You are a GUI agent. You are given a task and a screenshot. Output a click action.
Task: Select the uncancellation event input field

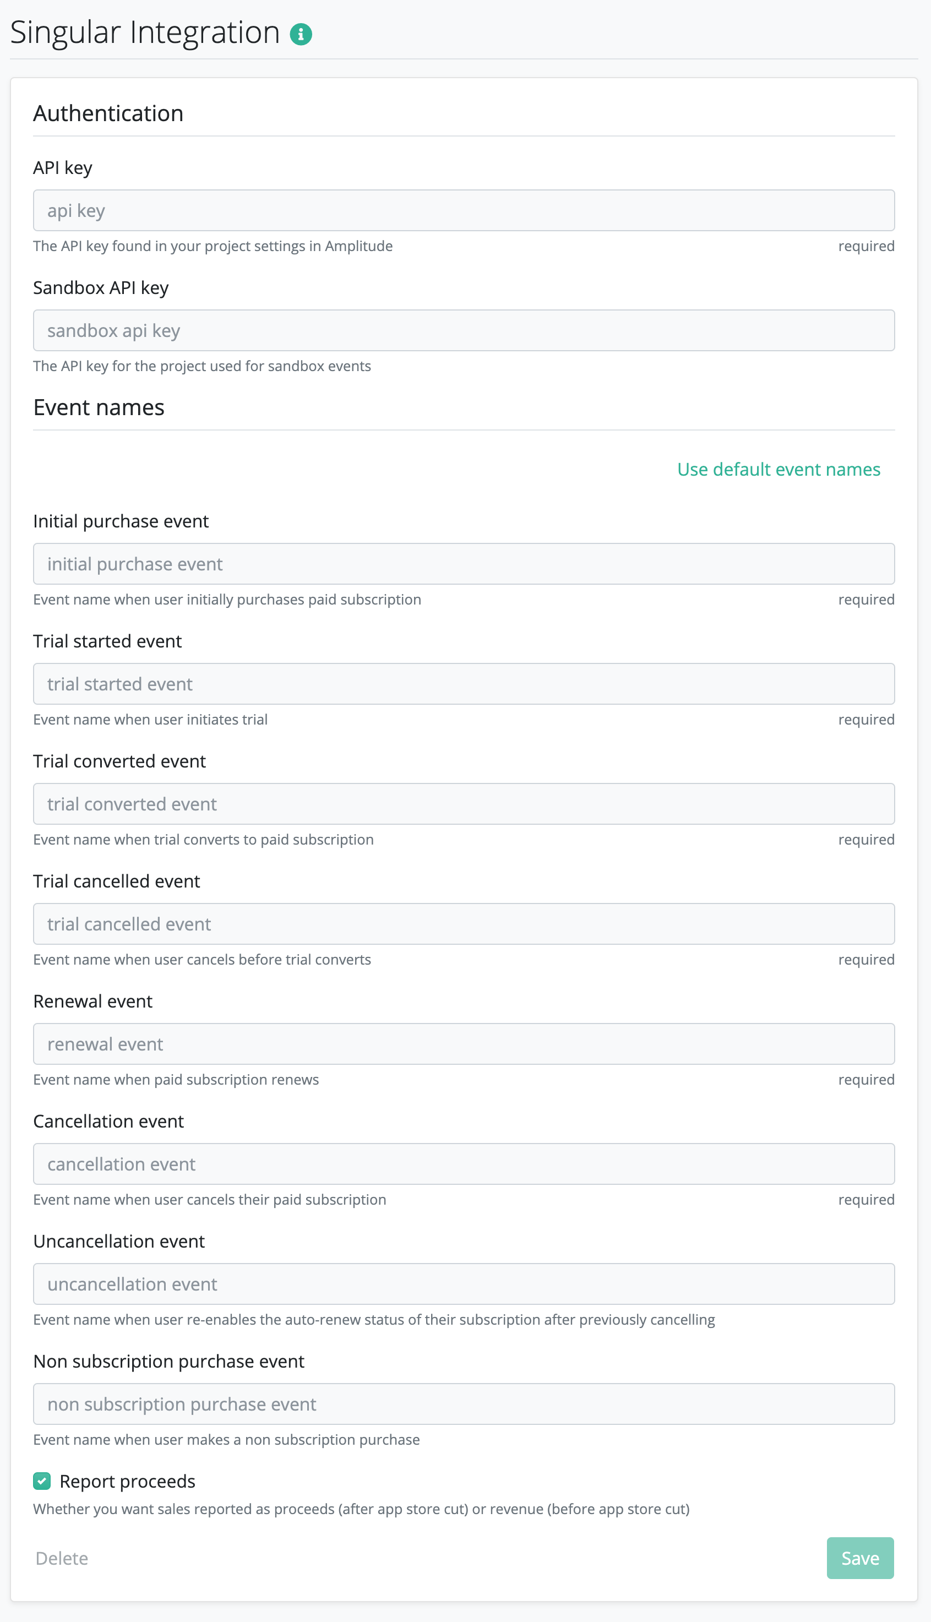[x=464, y=1284]
